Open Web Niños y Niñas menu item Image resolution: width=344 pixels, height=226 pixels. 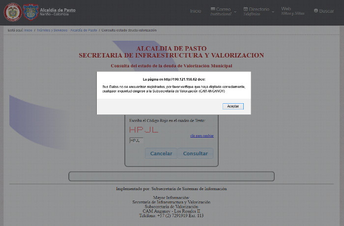coord(293,11)
